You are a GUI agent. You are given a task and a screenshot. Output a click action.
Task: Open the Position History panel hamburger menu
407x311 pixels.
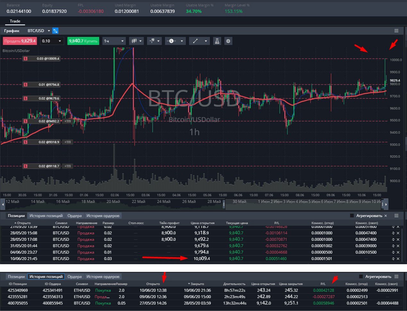396,276
